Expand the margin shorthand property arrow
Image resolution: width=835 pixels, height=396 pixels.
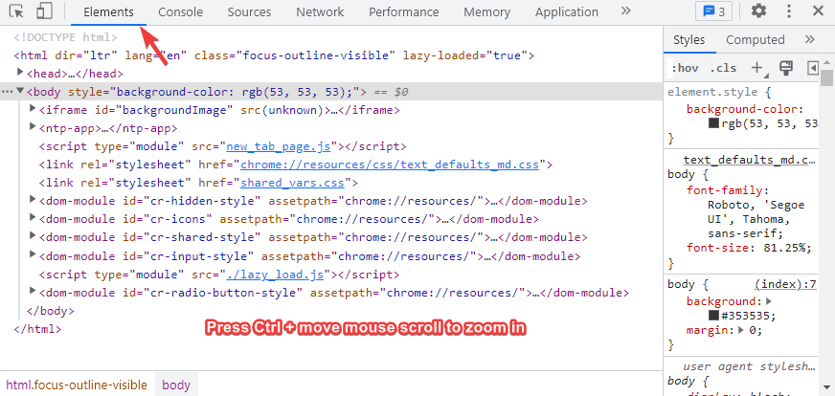741,330
